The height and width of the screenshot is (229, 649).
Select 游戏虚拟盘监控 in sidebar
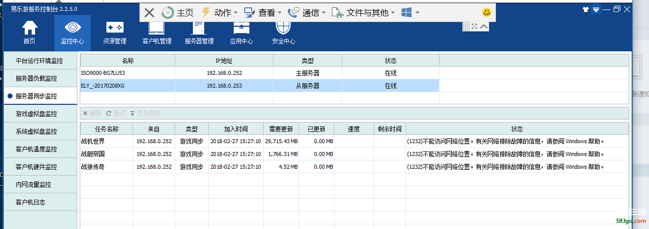39,114
